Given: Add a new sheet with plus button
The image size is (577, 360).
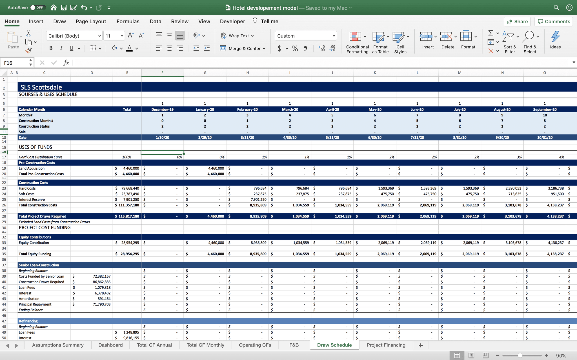Looking at the screenshot, I should pyautogui.click(x=421, y=345).
